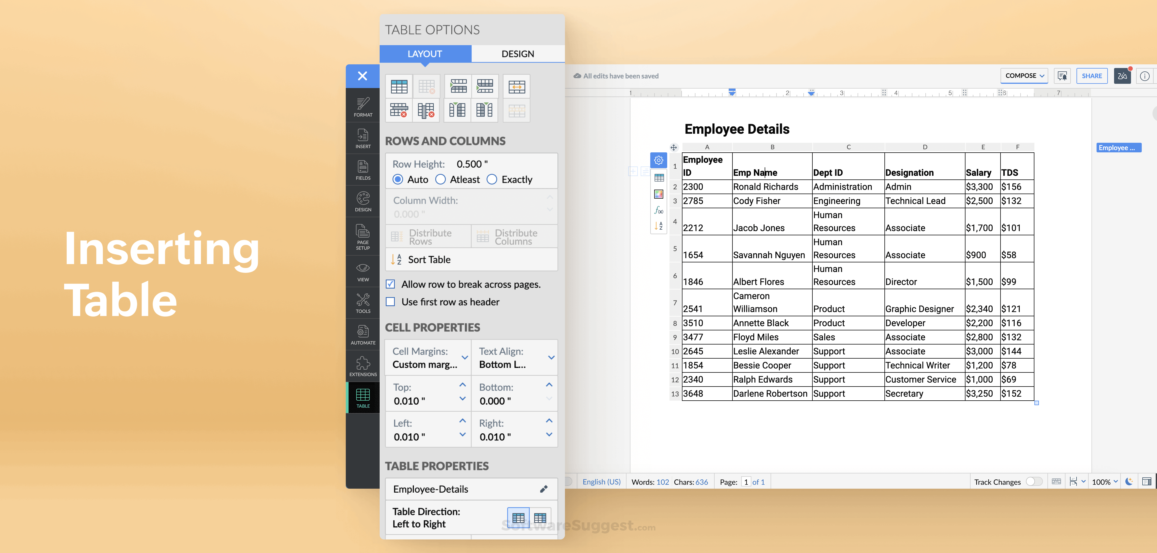Image resolution: width=1157 pixels, height=553 pixels.
Task: Click the Delete Columns icon
Action: click(426, 110)
